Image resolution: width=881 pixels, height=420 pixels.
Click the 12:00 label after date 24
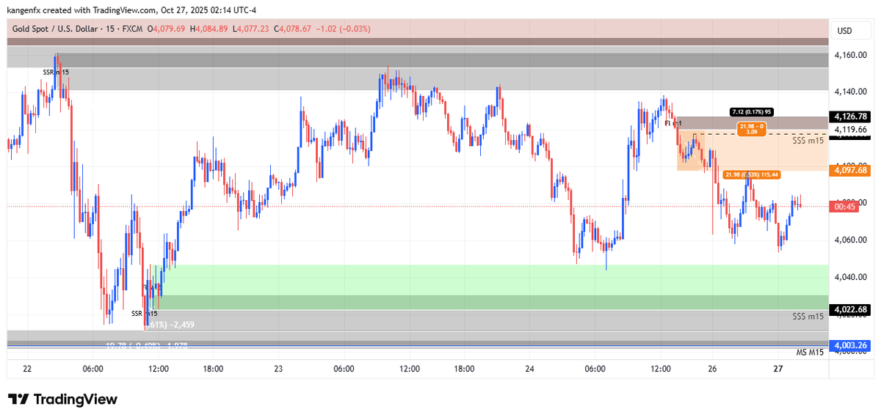tap(660, 369)
